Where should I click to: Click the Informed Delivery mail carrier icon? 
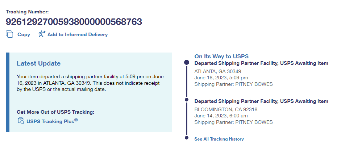click(x=42, y=34)
